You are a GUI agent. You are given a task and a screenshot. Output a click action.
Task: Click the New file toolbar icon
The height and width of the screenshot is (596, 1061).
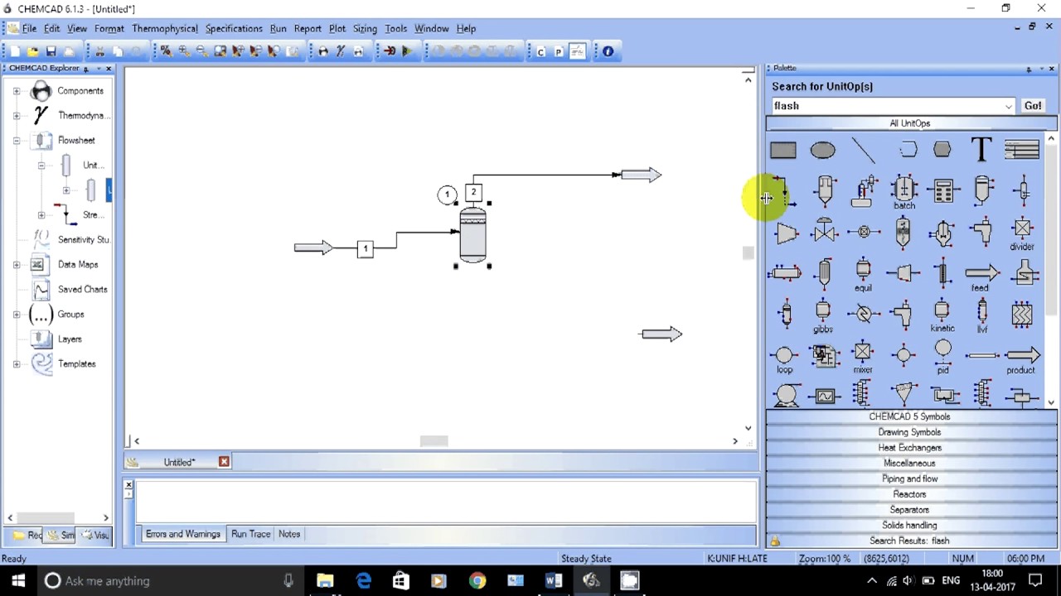point(15,51)
